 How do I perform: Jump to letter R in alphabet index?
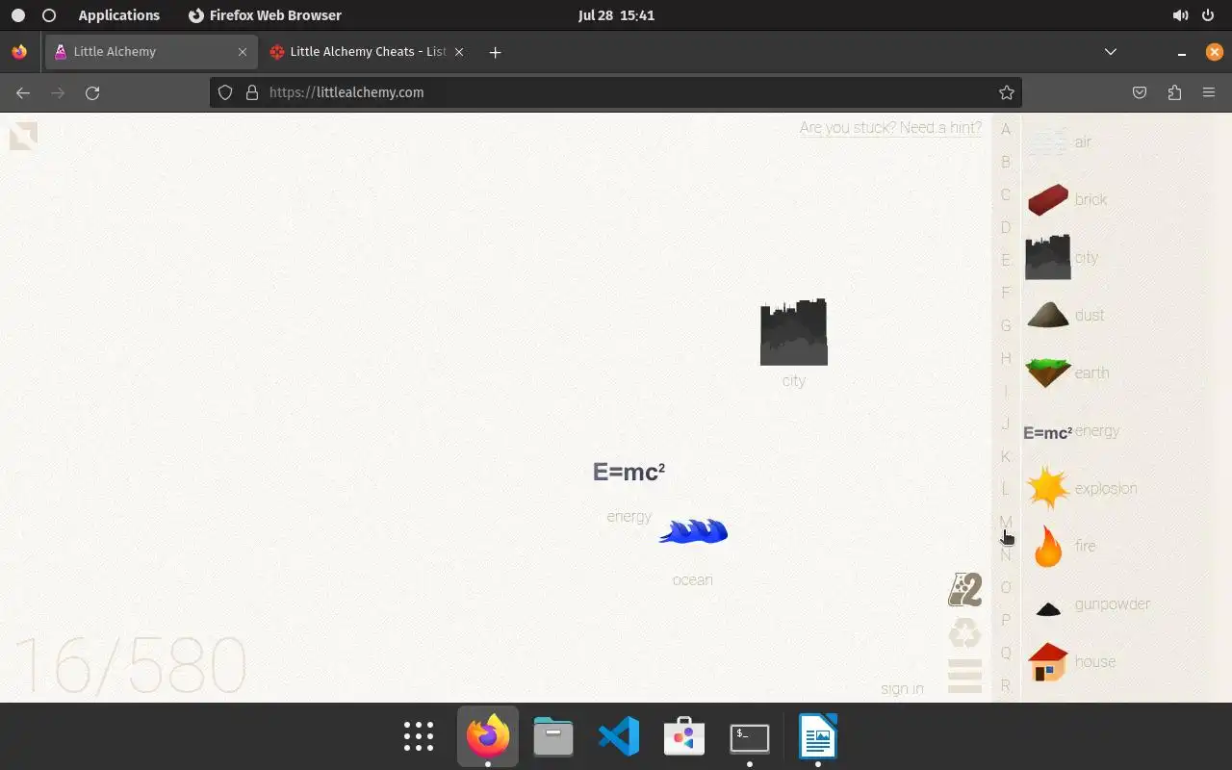tap(1006, 685)
